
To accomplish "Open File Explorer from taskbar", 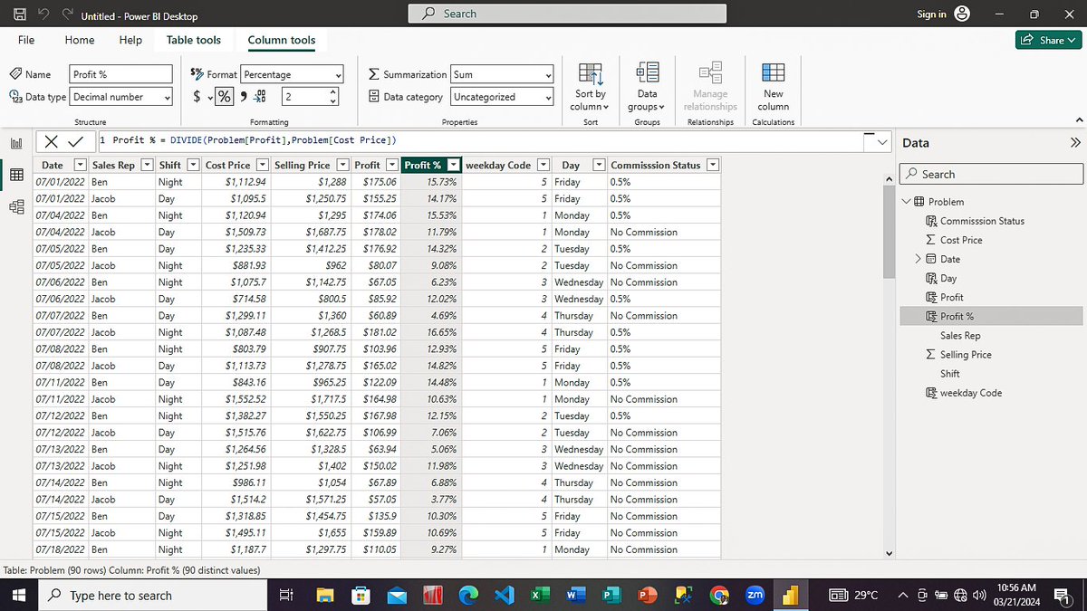I will (324, 595).
